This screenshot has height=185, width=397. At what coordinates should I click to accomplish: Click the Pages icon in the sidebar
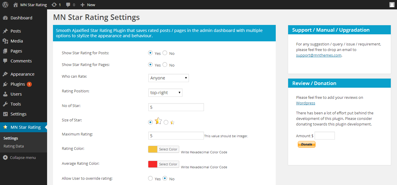[x=5, y=51]
